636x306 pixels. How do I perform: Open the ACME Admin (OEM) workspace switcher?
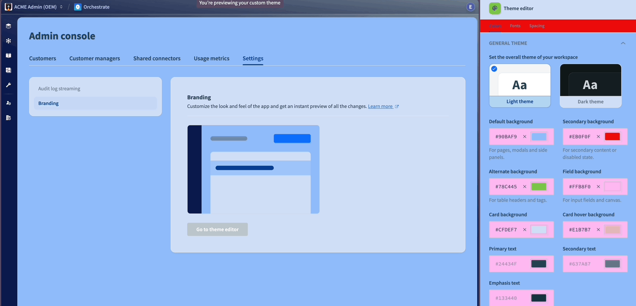tap(34, 7)
